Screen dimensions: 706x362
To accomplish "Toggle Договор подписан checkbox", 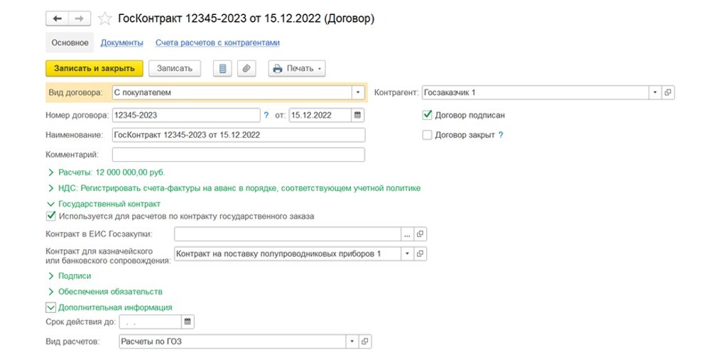I will click(428, 115).
